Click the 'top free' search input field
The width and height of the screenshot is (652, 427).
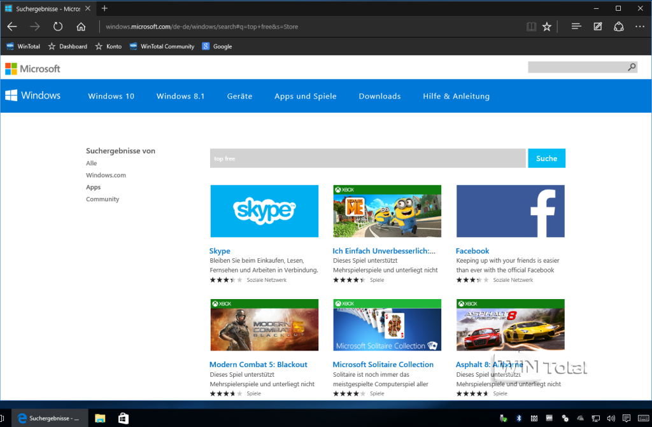coord(367,158)
